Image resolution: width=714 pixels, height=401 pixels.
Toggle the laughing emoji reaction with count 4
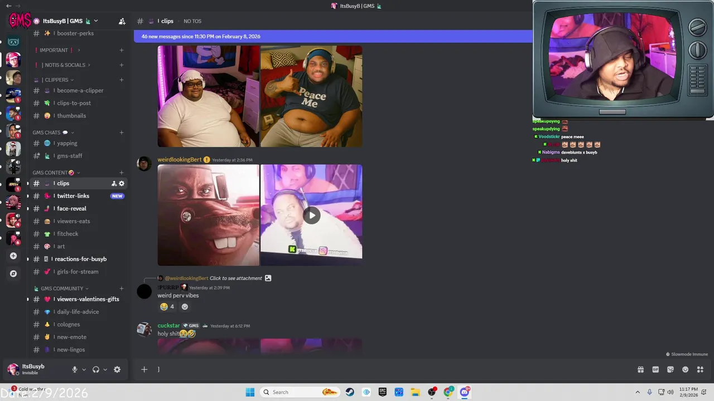click(x=167, y=306)
